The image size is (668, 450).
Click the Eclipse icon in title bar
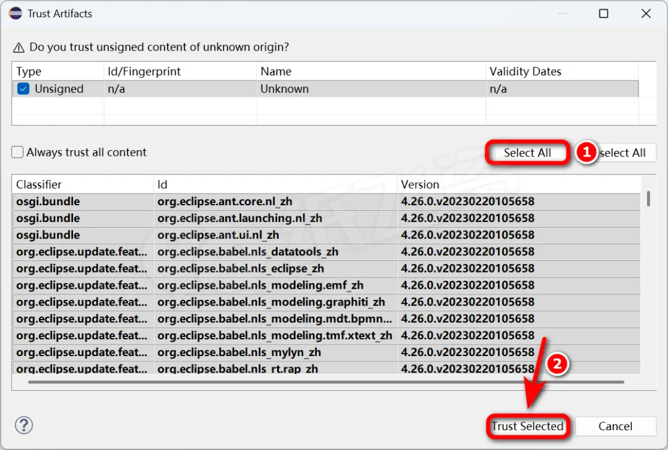click(15, 14)
